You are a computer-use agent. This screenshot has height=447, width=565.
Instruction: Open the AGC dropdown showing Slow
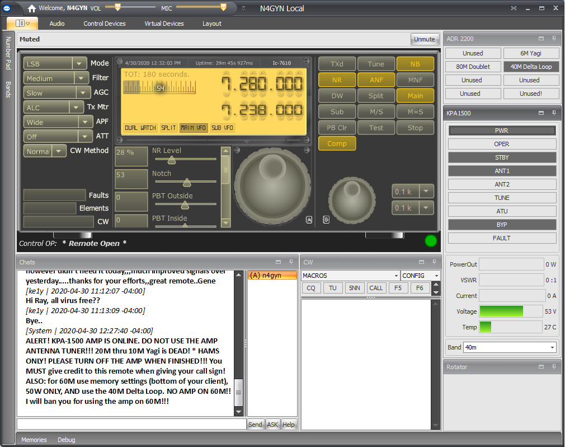(57, 93)
